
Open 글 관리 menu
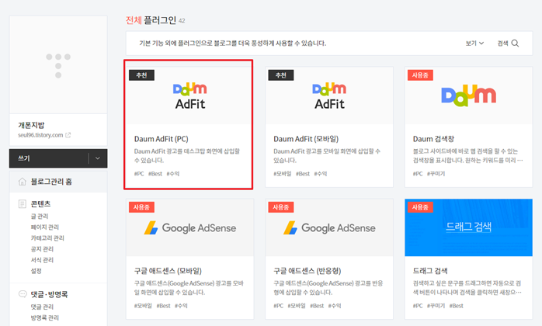click(x=40, y=216)
